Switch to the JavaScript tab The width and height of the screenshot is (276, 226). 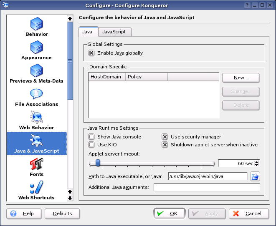[x=115, y=32]
